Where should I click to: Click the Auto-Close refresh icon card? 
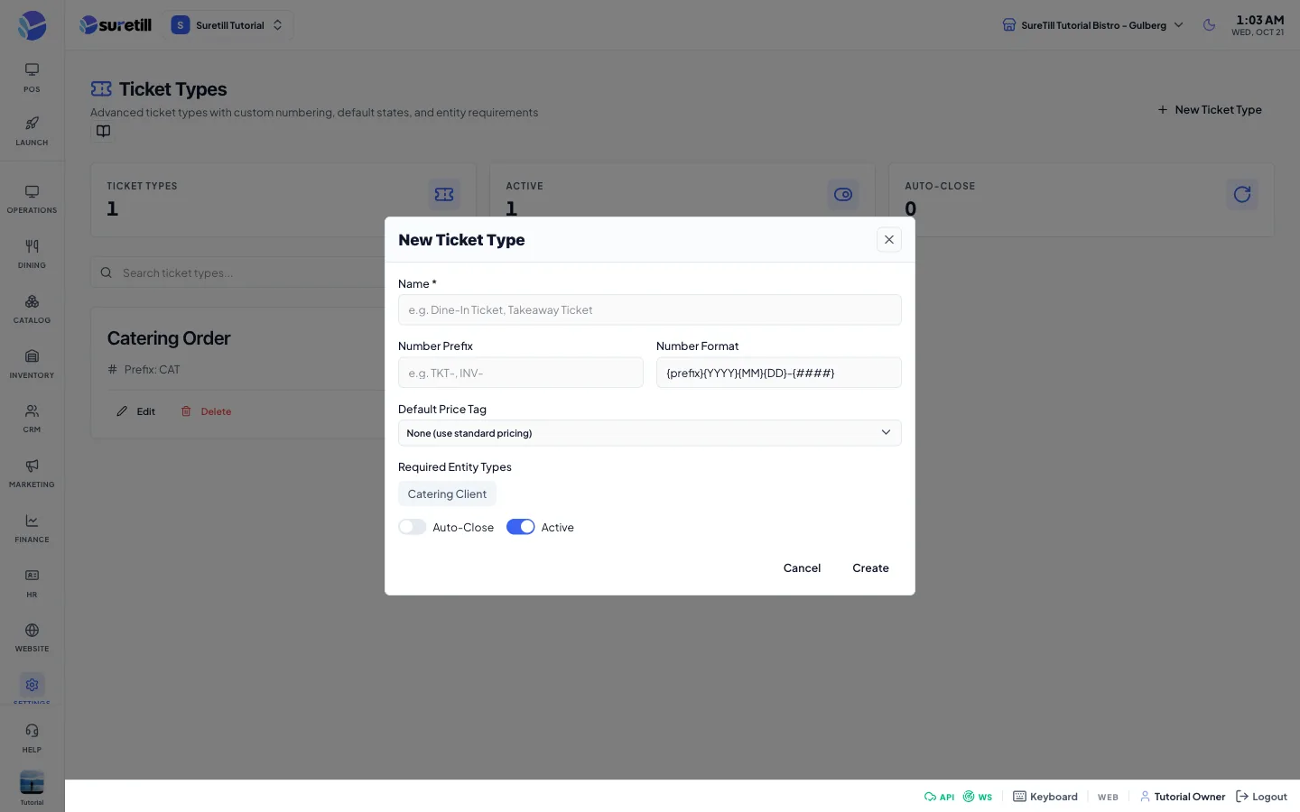coord(1242,194)
